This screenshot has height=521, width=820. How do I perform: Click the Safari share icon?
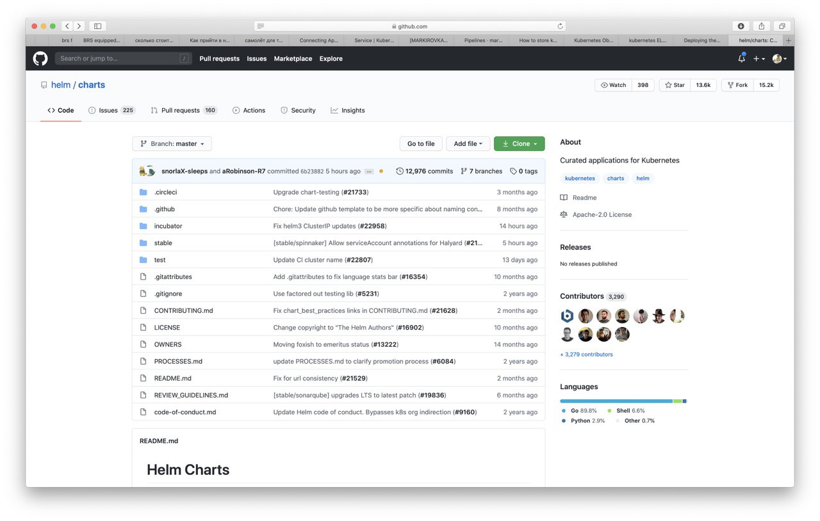pos(762,26)
